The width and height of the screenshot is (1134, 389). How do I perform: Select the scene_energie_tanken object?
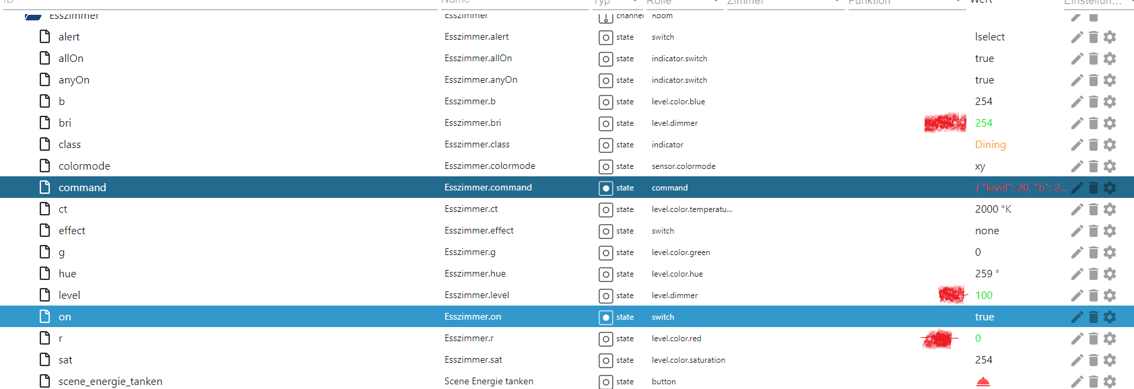(x=110, y=382)
